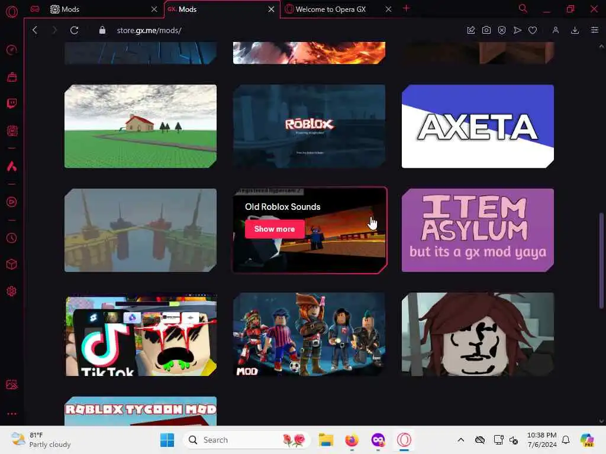Open the Roblox man face mod card
606x454 pixels.
(x=478, y=335)
